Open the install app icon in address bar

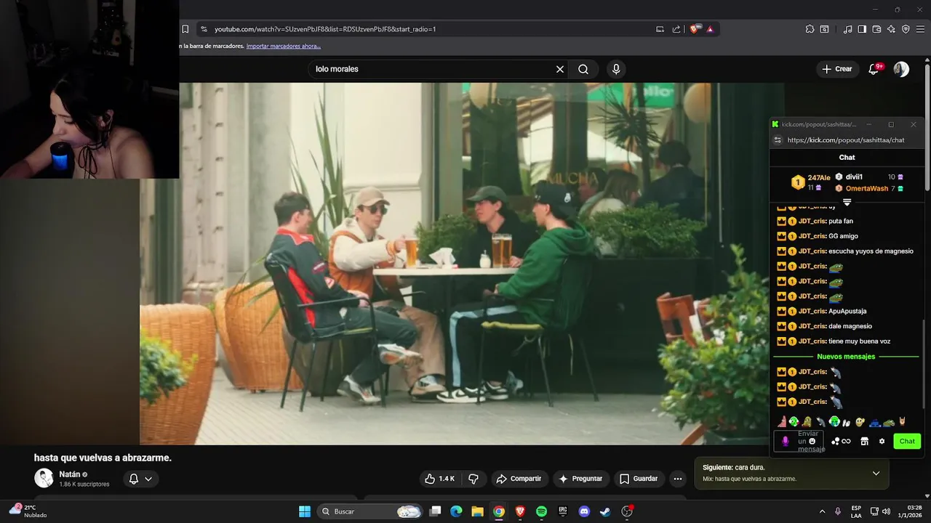pos(660,29)
